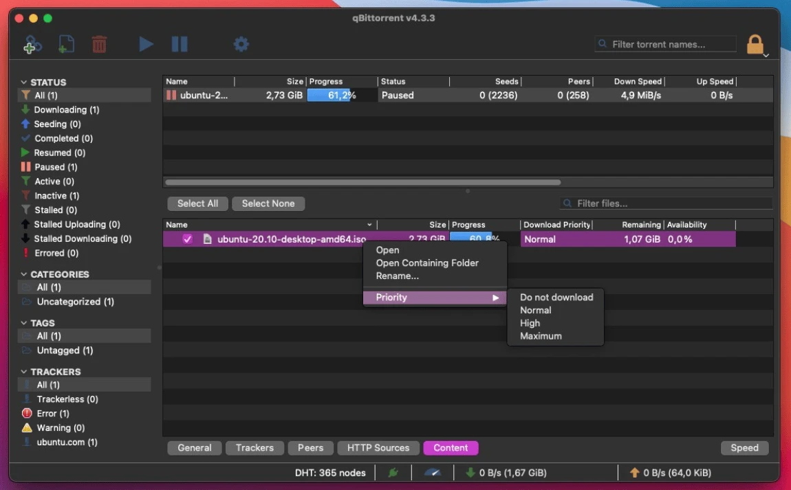Switch to the Trackers tab
The width and height of the screenshot is (791, 490).
pos(254,448)
